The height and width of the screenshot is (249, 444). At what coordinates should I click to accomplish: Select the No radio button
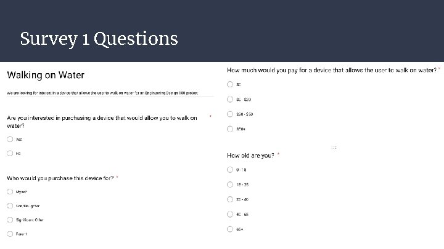[x=10, y=153]
